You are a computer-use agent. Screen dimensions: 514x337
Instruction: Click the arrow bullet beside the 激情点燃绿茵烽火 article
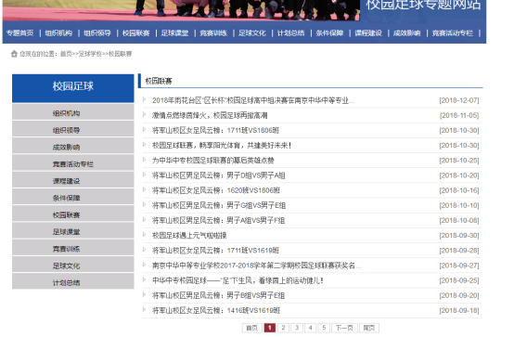(144, 114)
